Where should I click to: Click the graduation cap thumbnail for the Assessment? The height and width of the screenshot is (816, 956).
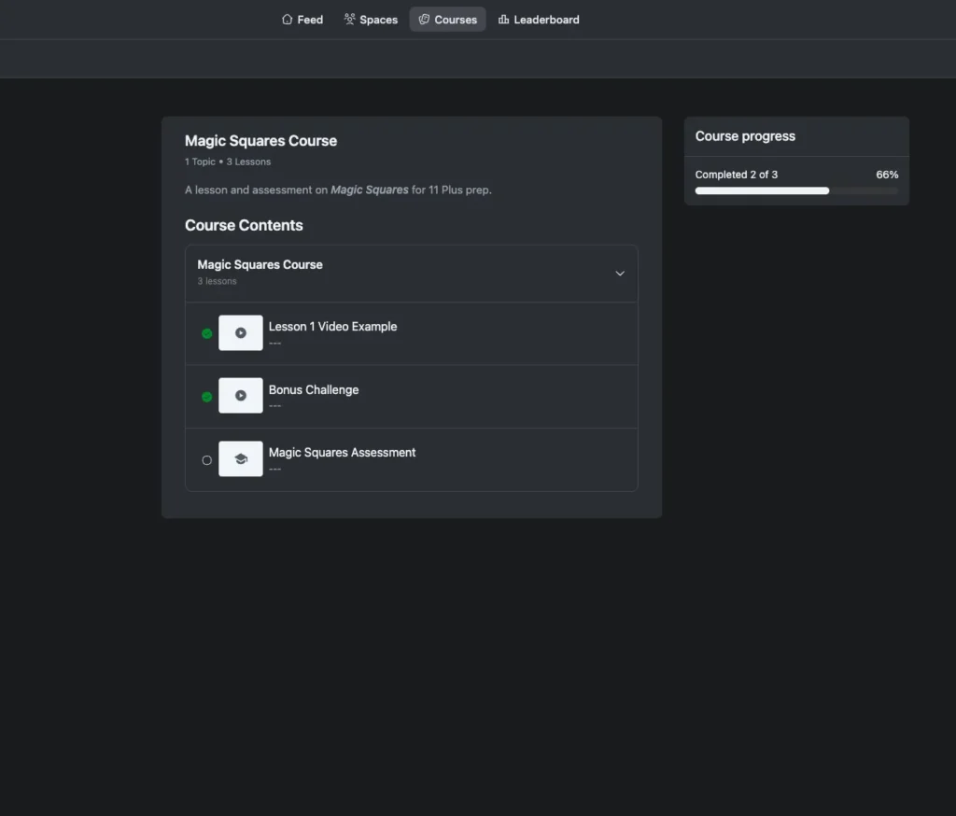241,459
